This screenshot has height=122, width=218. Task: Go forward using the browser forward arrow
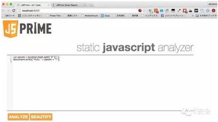8,10
